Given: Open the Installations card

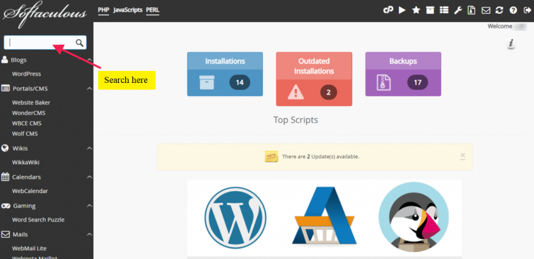Looking at the screenshot, I should pyautogui.click(x=225, y=74).
